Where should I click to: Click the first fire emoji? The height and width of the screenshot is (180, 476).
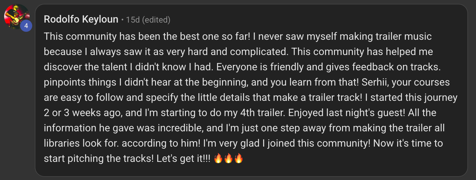pyautogui.click(x=218, y=158)
